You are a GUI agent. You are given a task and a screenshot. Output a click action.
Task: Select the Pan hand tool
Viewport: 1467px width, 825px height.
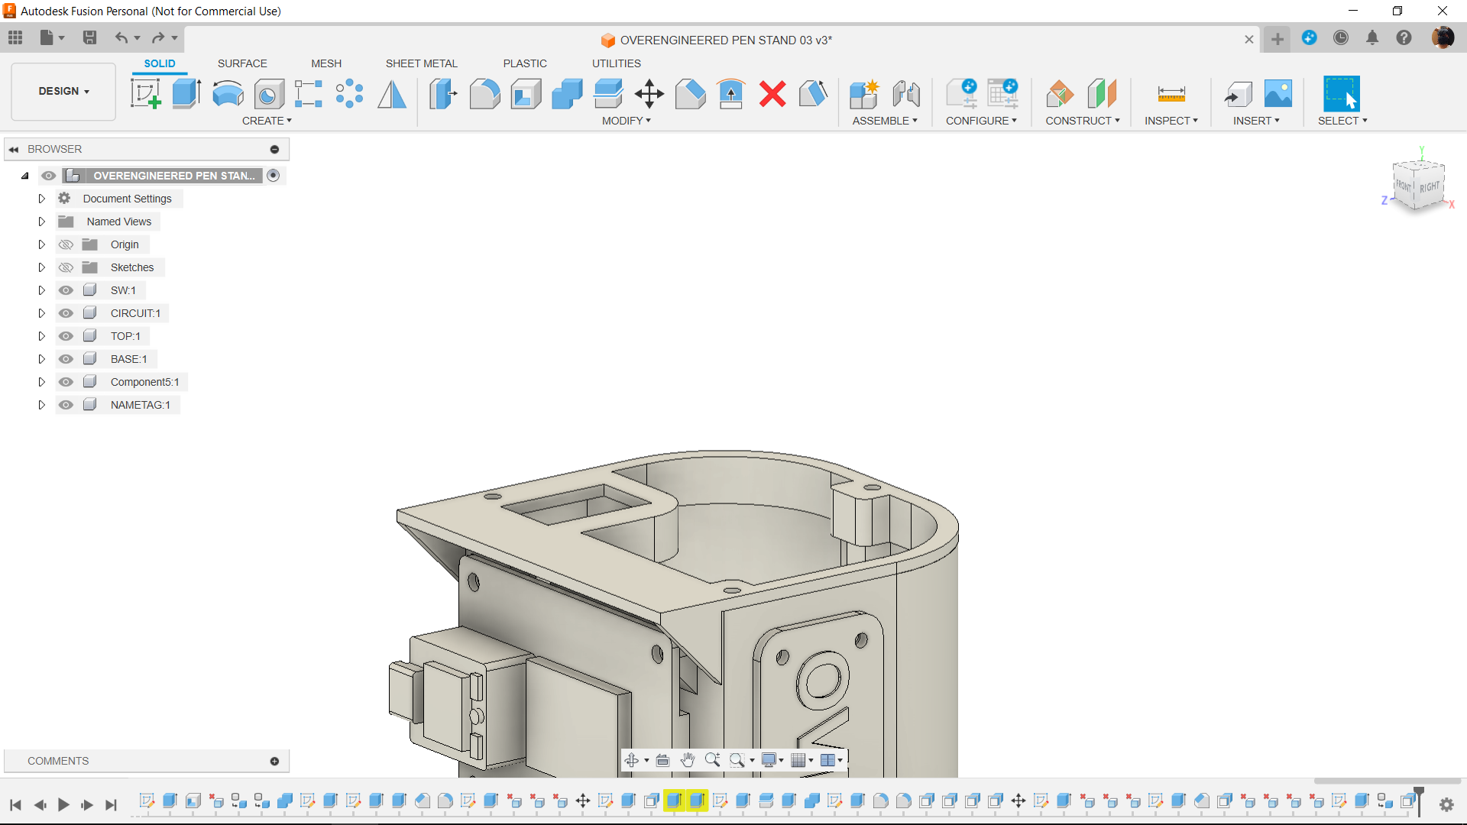click(x=688, y=760)
